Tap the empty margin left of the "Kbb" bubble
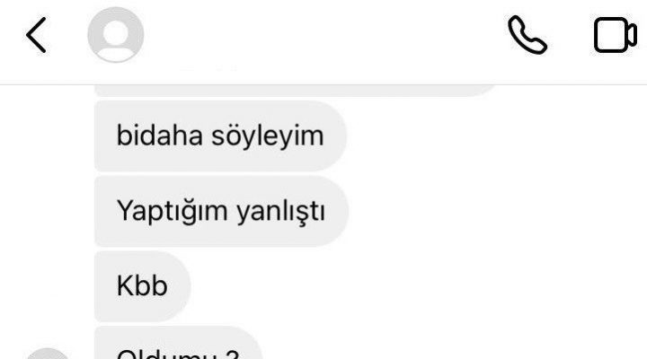Screen dimensions: 647x359 point(48,286)
